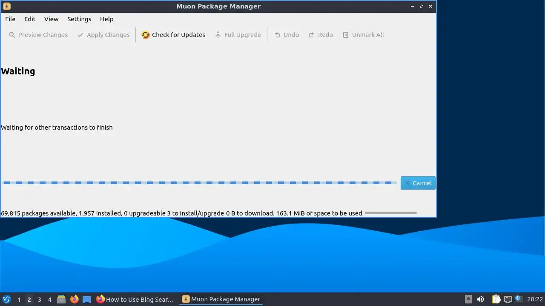545x306 pixels.
Task: Minimize the Muon window
Action: [413, 6]
